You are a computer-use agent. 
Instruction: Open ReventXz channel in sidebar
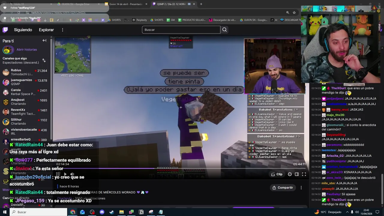[x=25, y=112]
